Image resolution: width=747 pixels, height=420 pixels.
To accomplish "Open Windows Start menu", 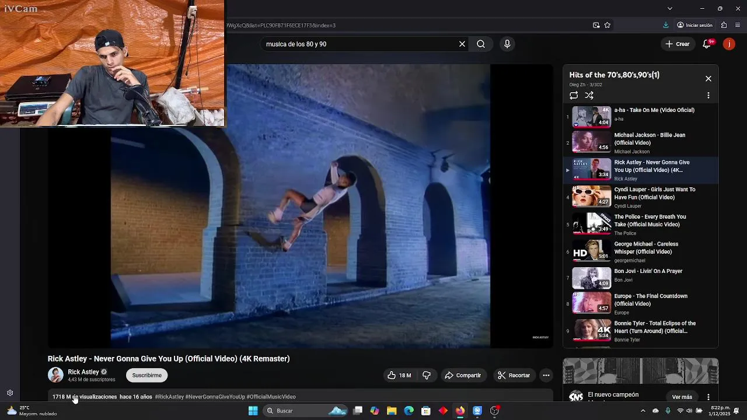I will (253, 411).
